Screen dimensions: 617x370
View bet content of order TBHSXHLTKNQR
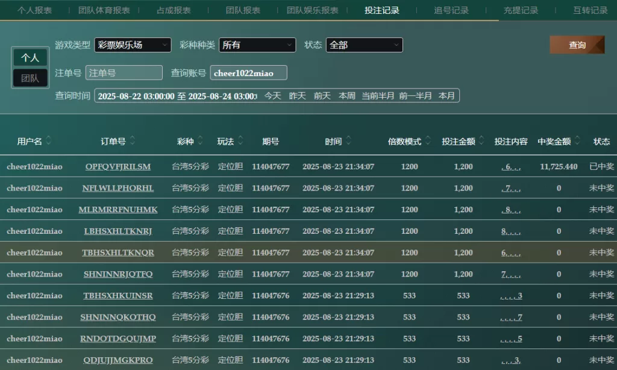511,252
